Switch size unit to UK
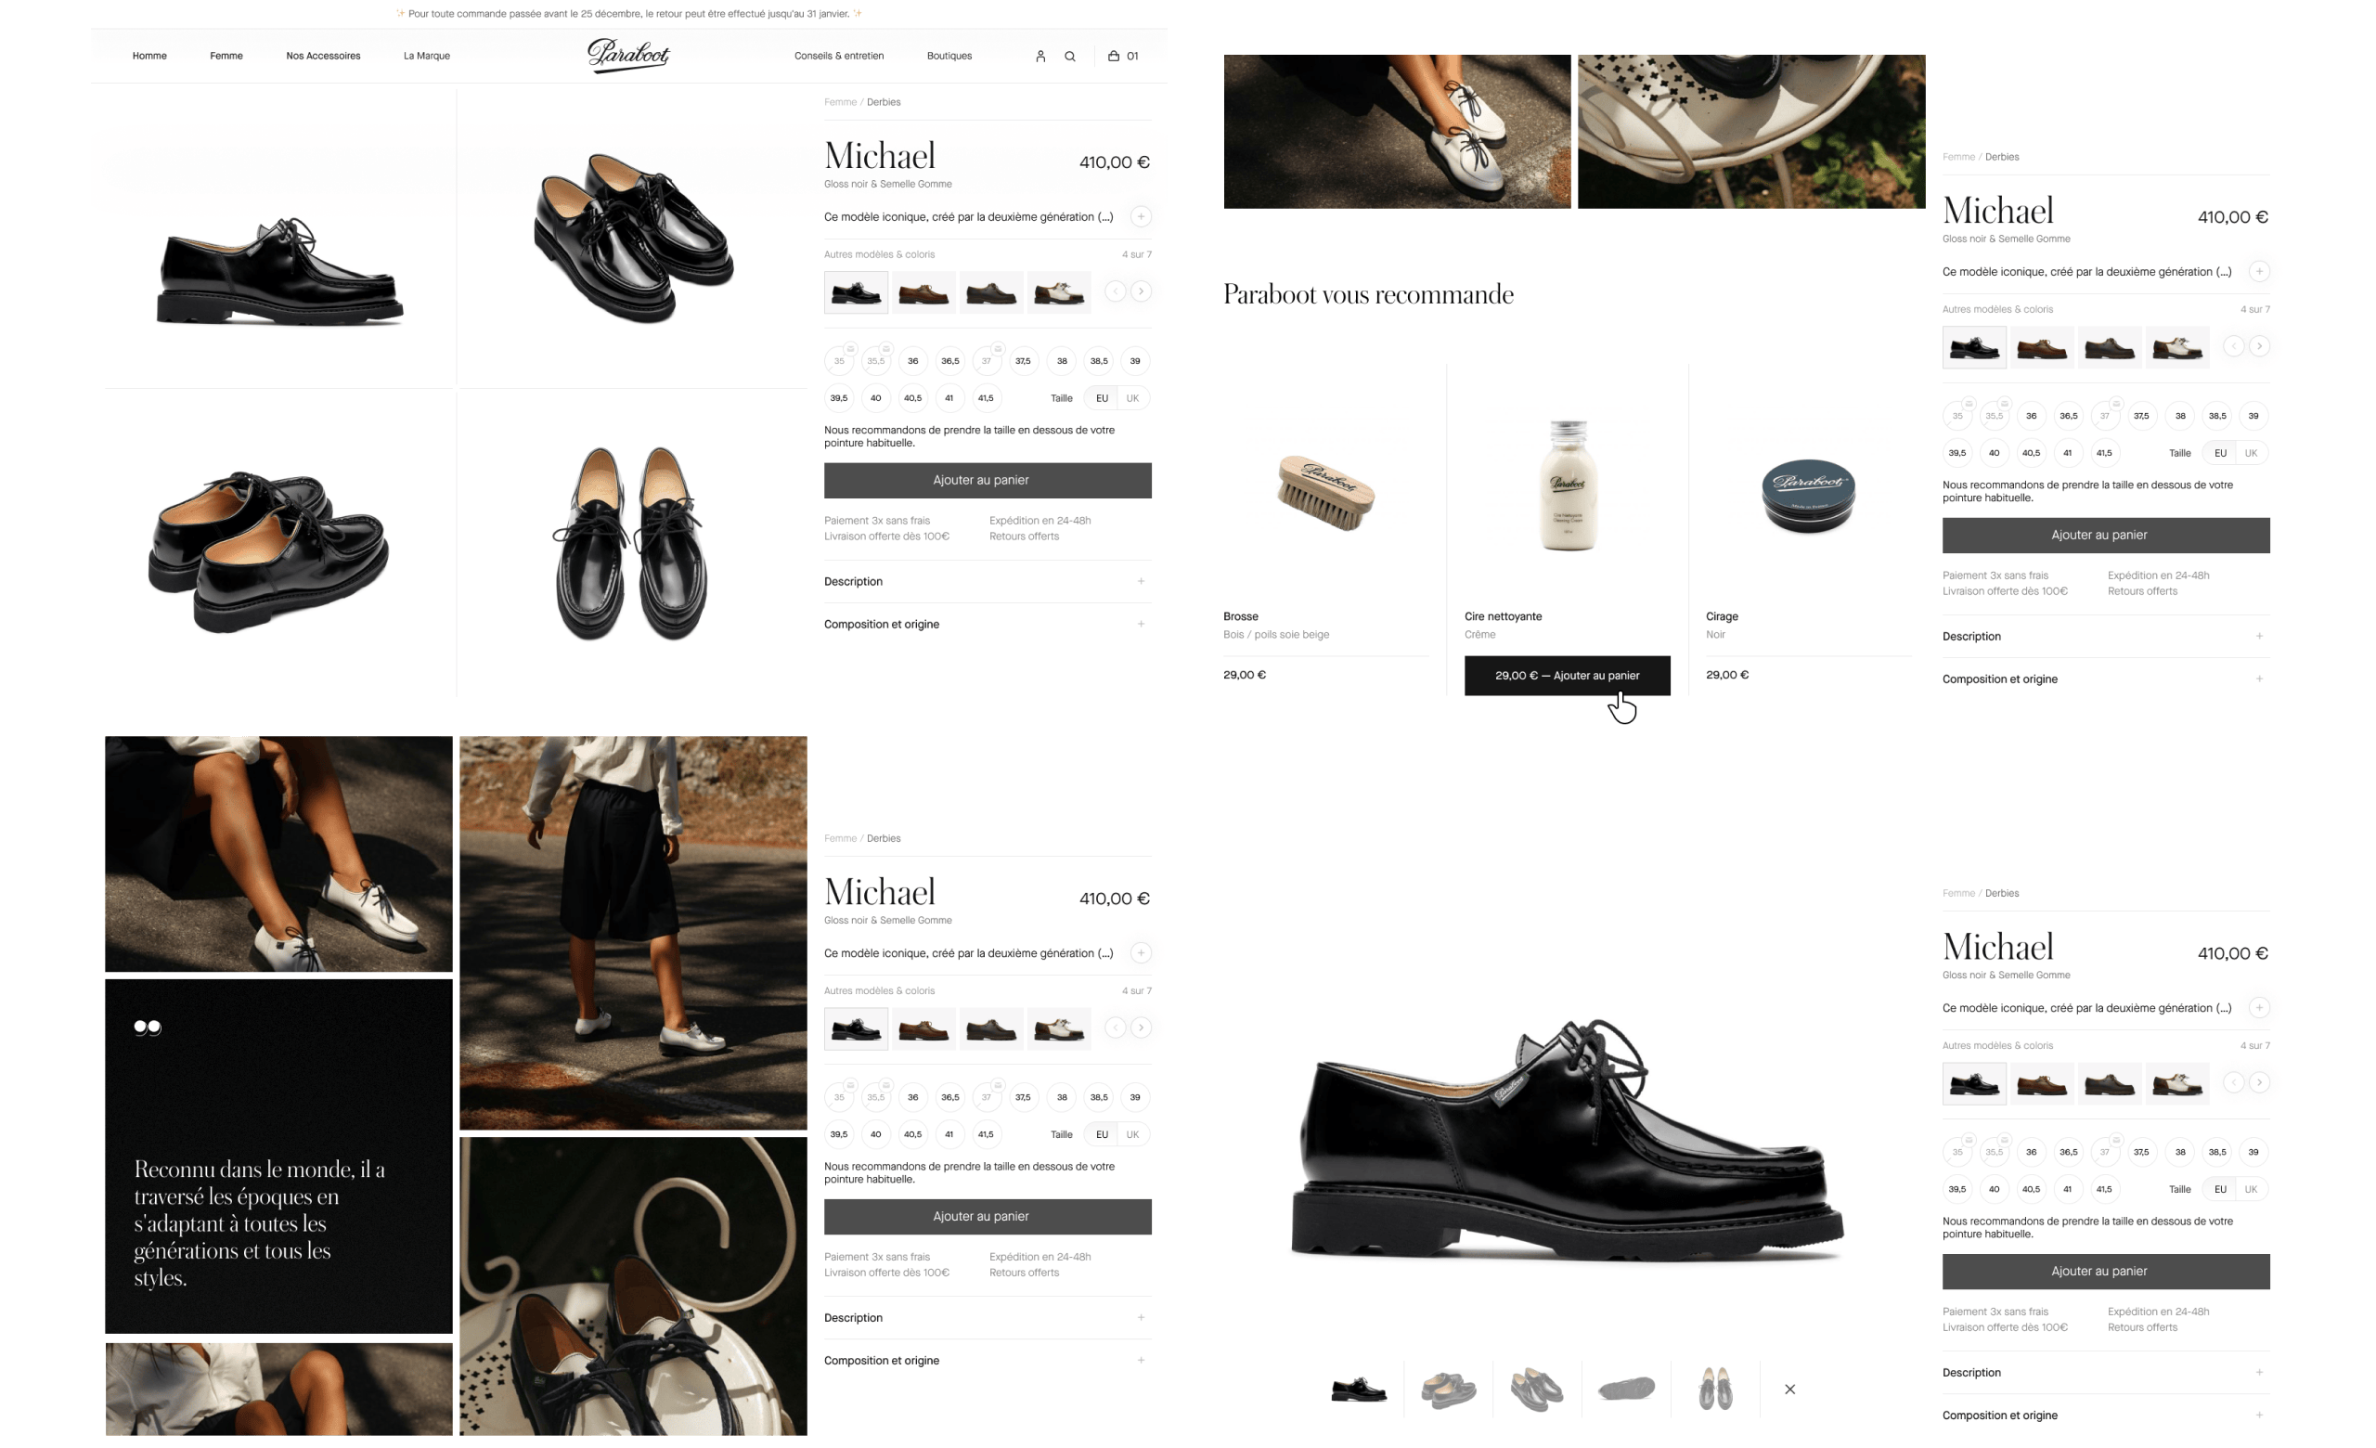Screen dimensions: 2376x1448 1132,398
